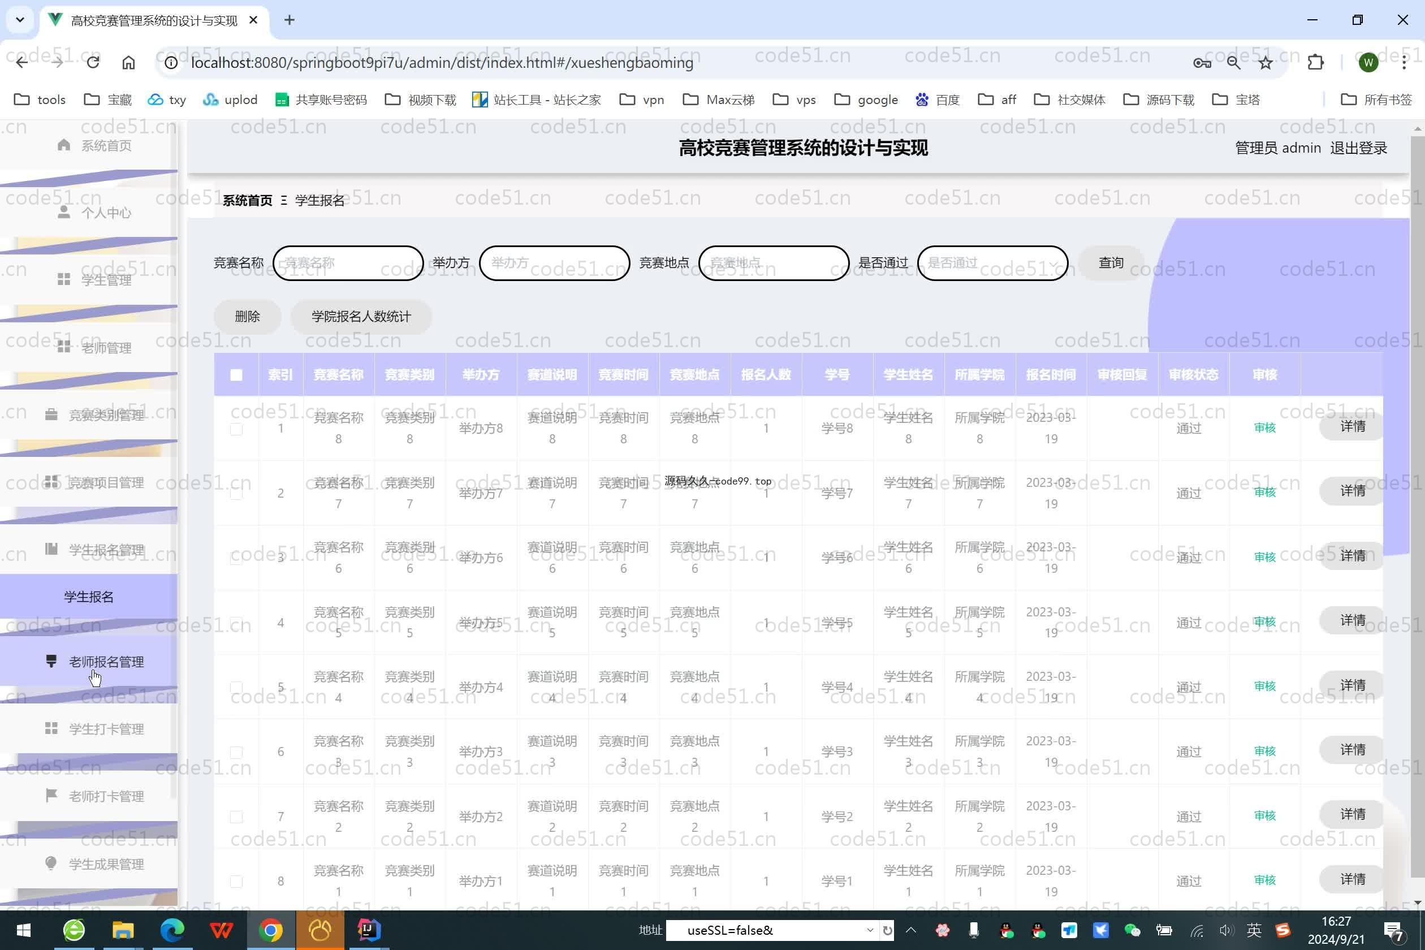Expand the 老师管理 sidebar menu
Screen dimensions: 1425x950
point(89,348)
